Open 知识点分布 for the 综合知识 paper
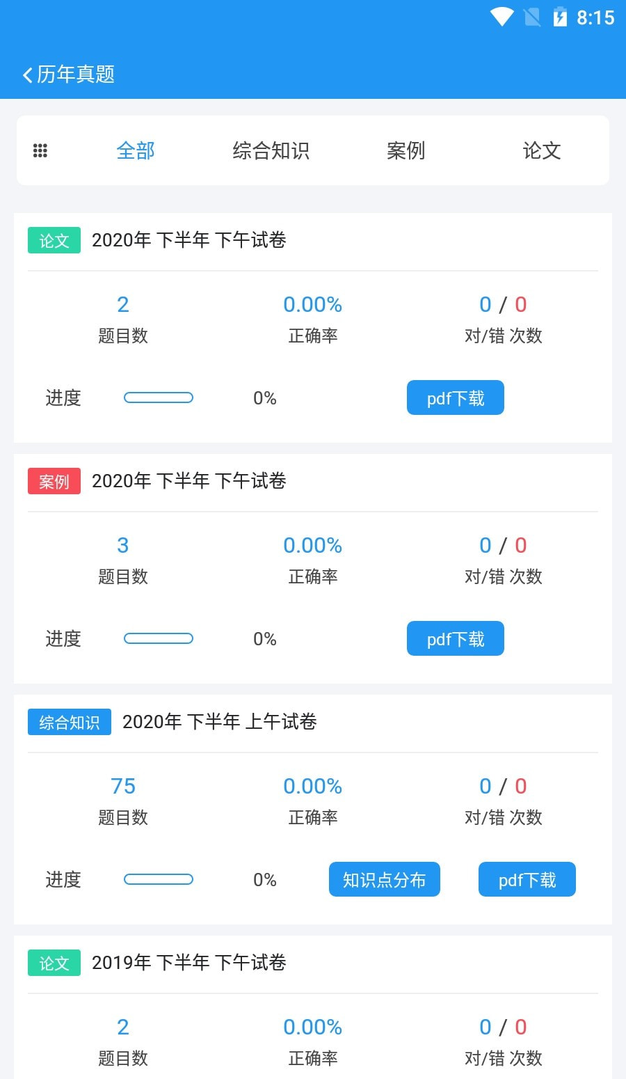 click(x=384, y=880)
